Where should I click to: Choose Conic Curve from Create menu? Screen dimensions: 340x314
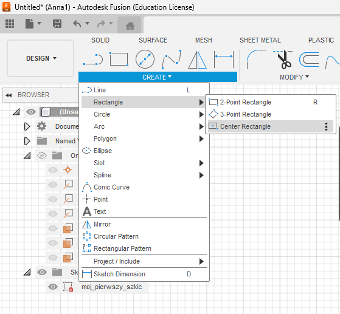[x=144, y=187]
